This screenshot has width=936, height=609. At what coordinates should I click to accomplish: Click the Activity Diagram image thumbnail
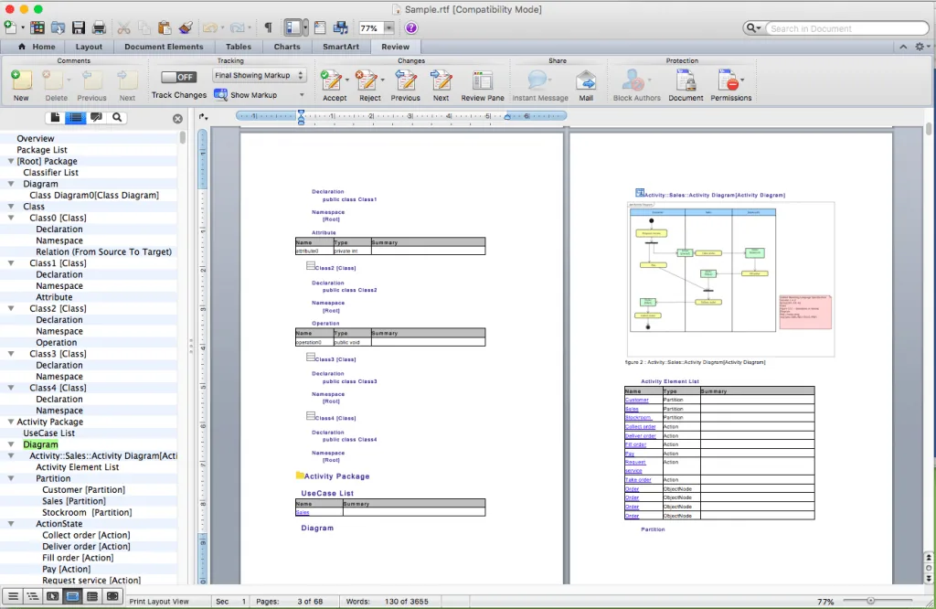coord(730,278)
